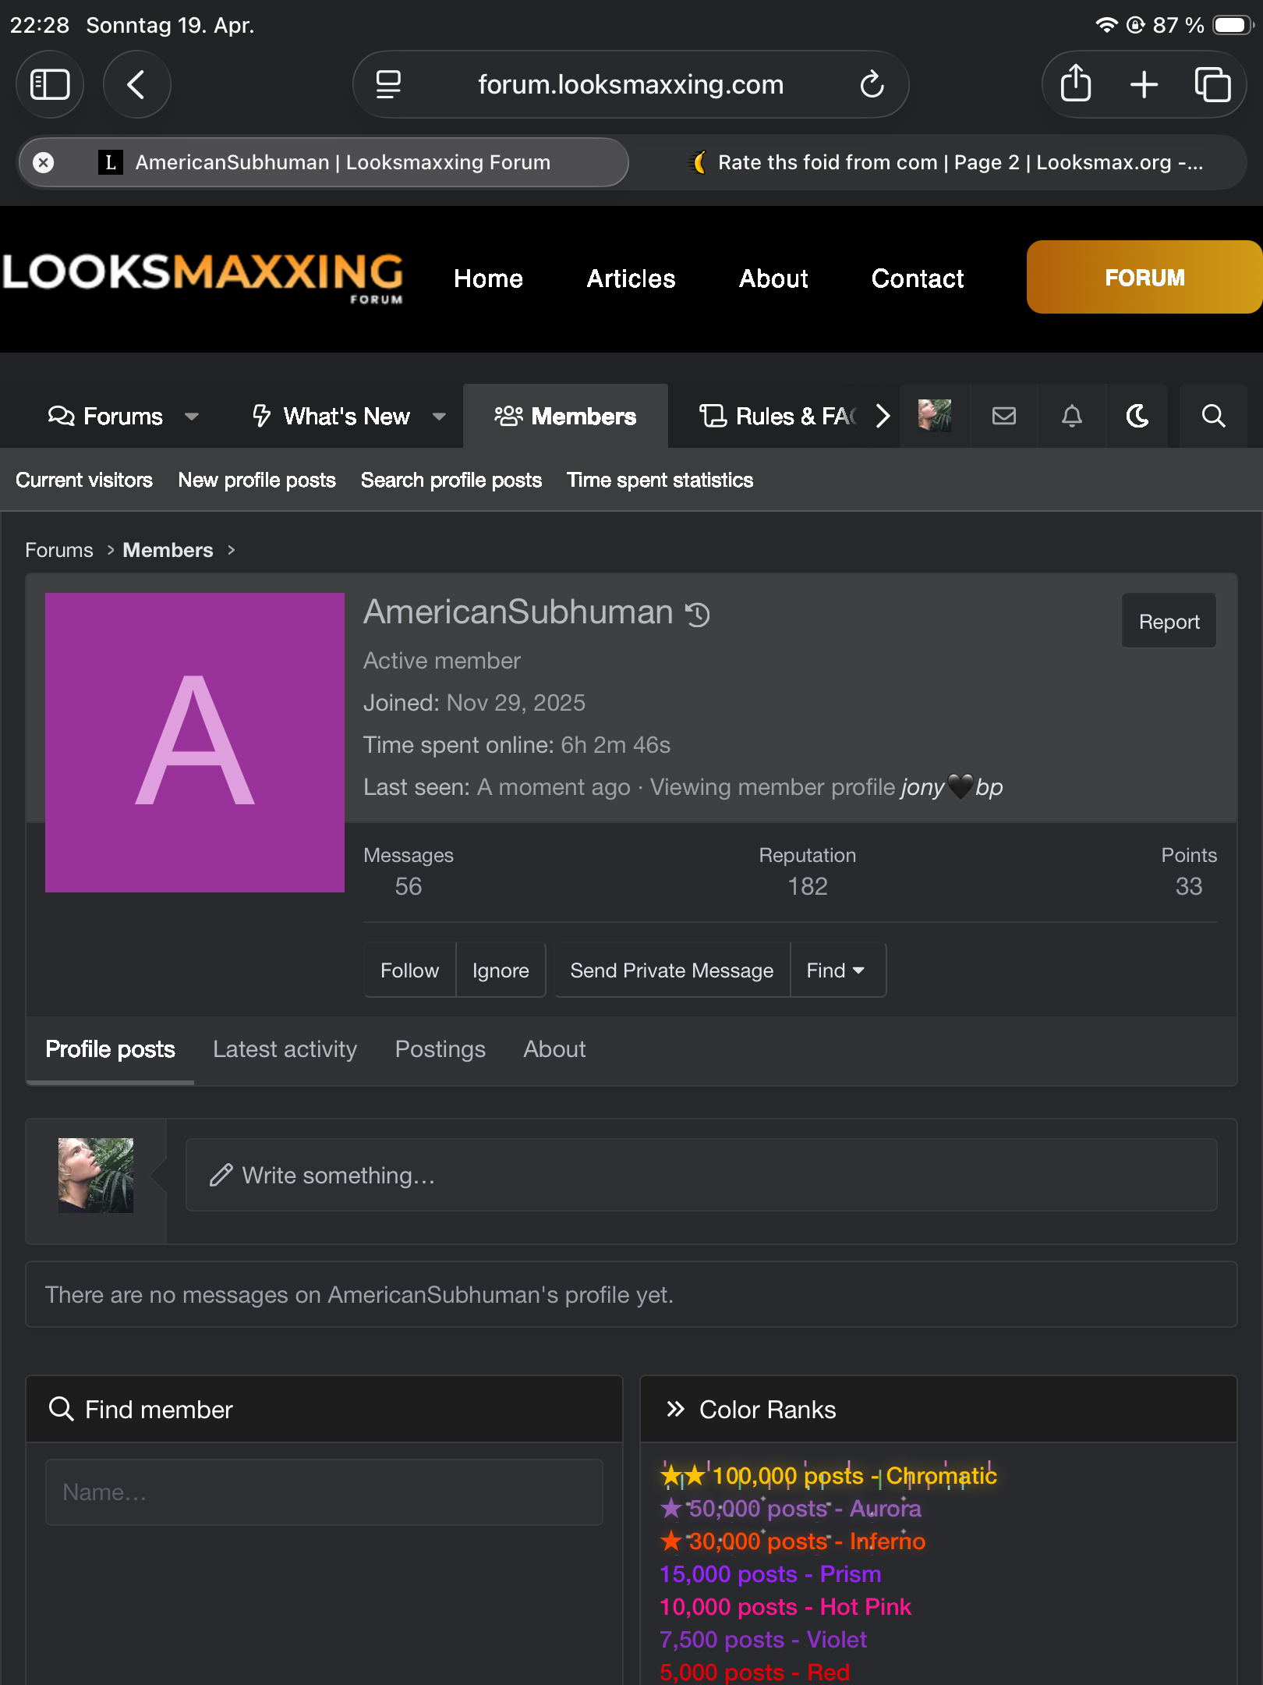Click Send Private Message button
Image resolution: width=1263 pixels, height=1685 pixels.
click(x=671, y=970)
